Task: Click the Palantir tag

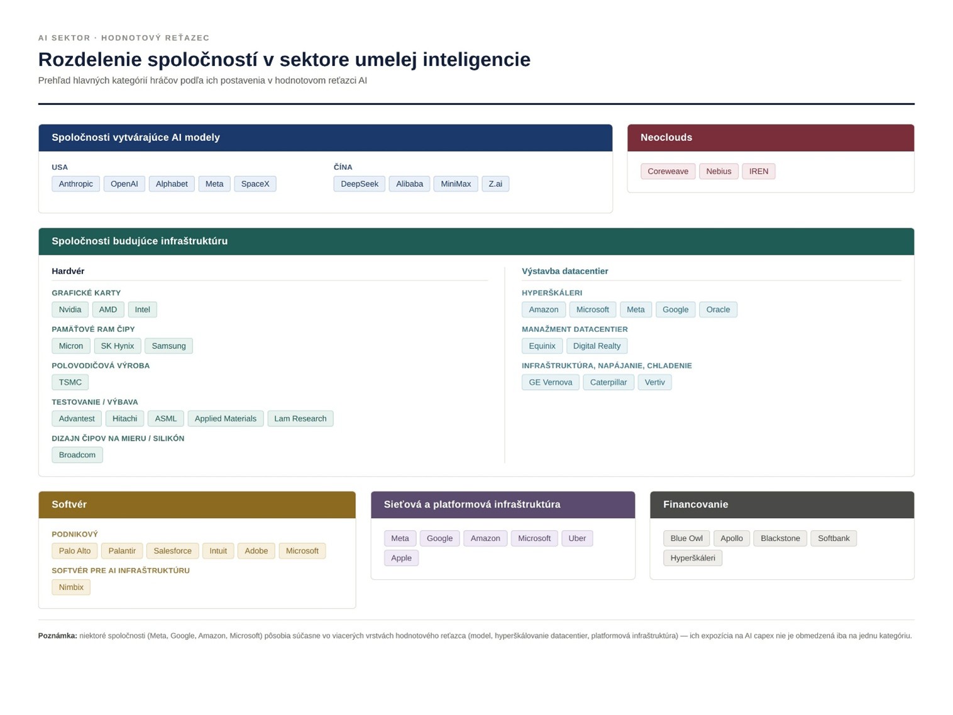Action: [122, 551]
